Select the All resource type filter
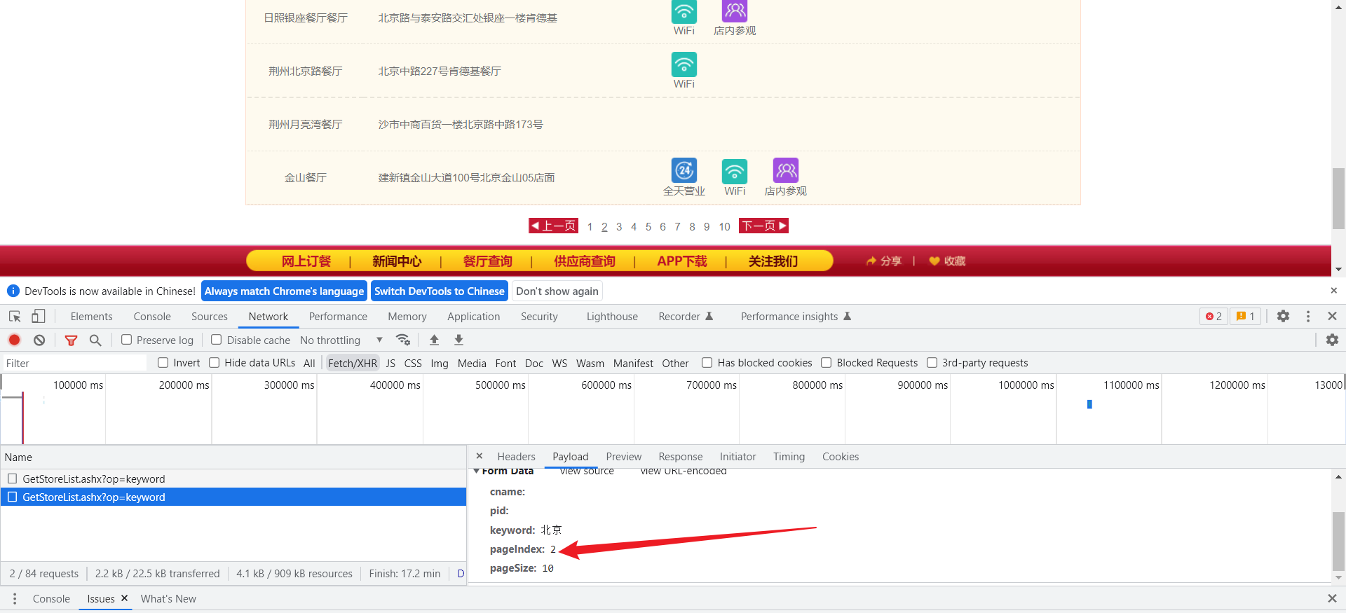 (309, 363)
